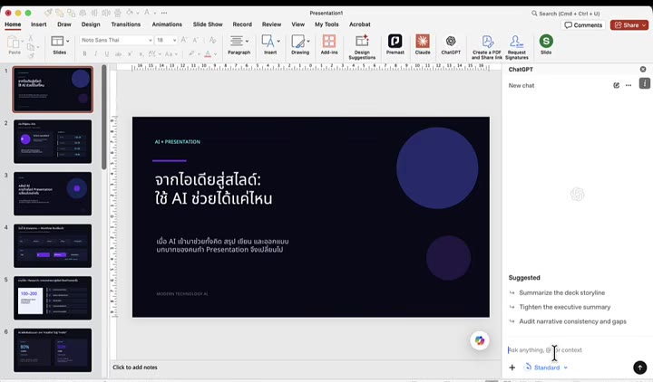This screenshot has height=382, width=653.
Task: Close the ChatGPT side pane
Action: point(643,69)
